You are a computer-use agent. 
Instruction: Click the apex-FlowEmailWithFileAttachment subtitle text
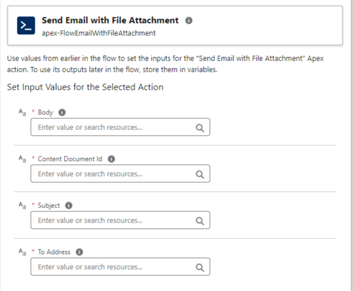98,33
